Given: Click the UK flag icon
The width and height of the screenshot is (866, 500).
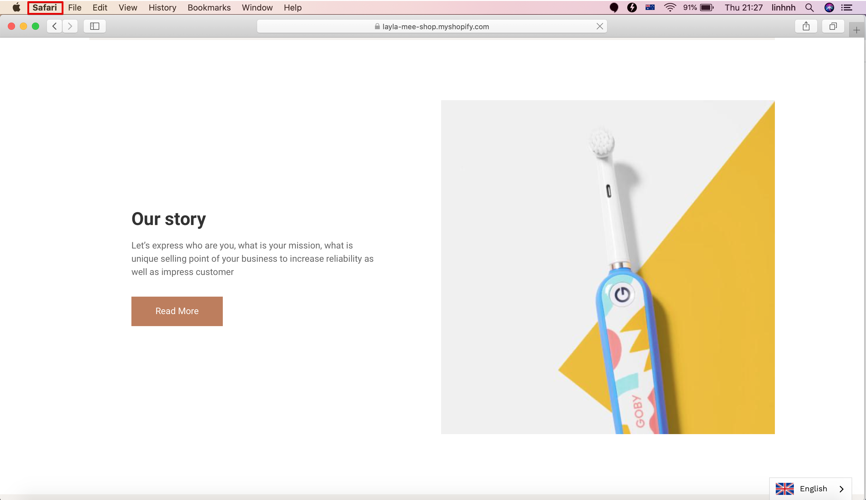Looking at the screenshot, I should (x=785, y=489).
